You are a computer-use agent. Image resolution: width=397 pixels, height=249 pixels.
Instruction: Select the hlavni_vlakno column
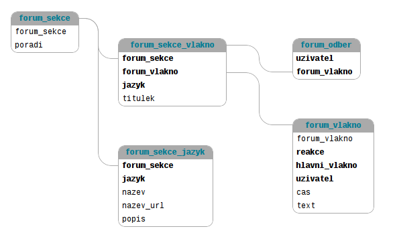[x=327, y=165]
